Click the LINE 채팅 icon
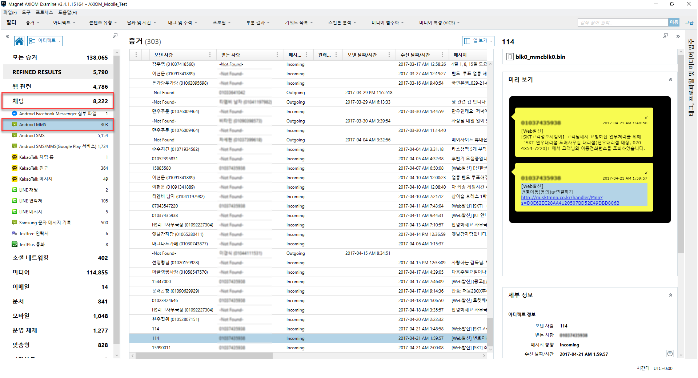Screen dimensions: 698x378 [15, 190]
